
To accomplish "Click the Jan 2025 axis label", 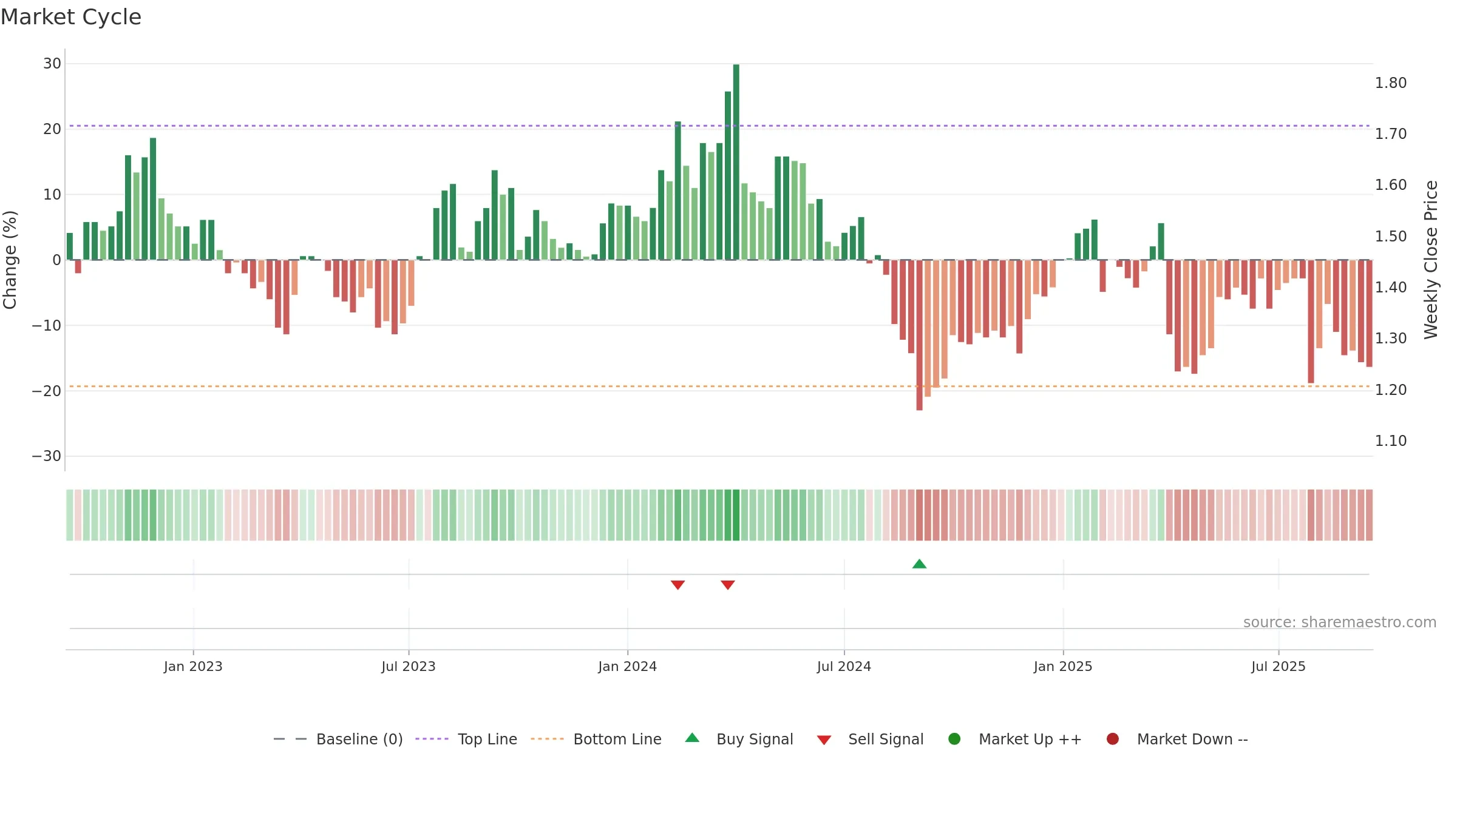I will (x=1063, y=667).
